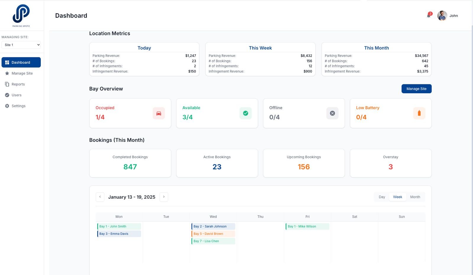Click the Thu column header
This screenshot has width=473, height=275.
(260, 217)
